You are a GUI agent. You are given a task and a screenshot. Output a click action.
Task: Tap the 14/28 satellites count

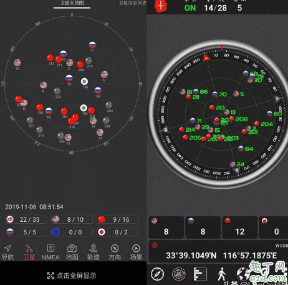215,8
